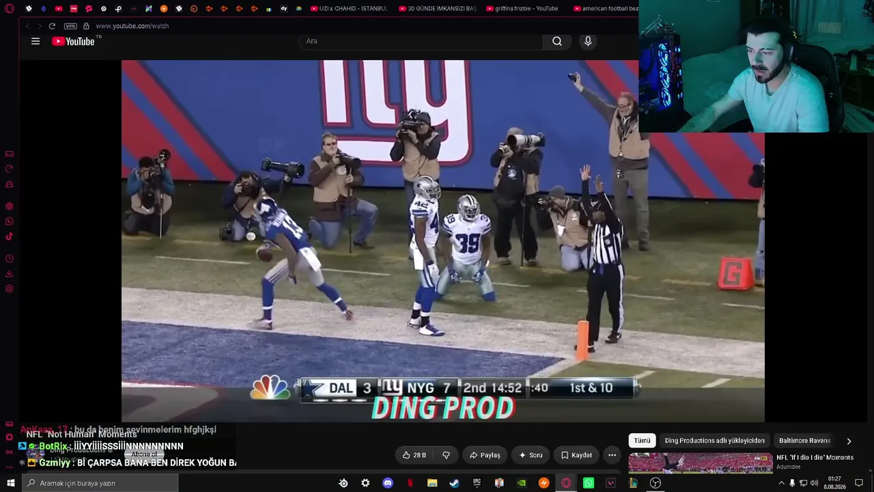Open WhatsApp from the Windows taskbar

[x=589, y=483]
